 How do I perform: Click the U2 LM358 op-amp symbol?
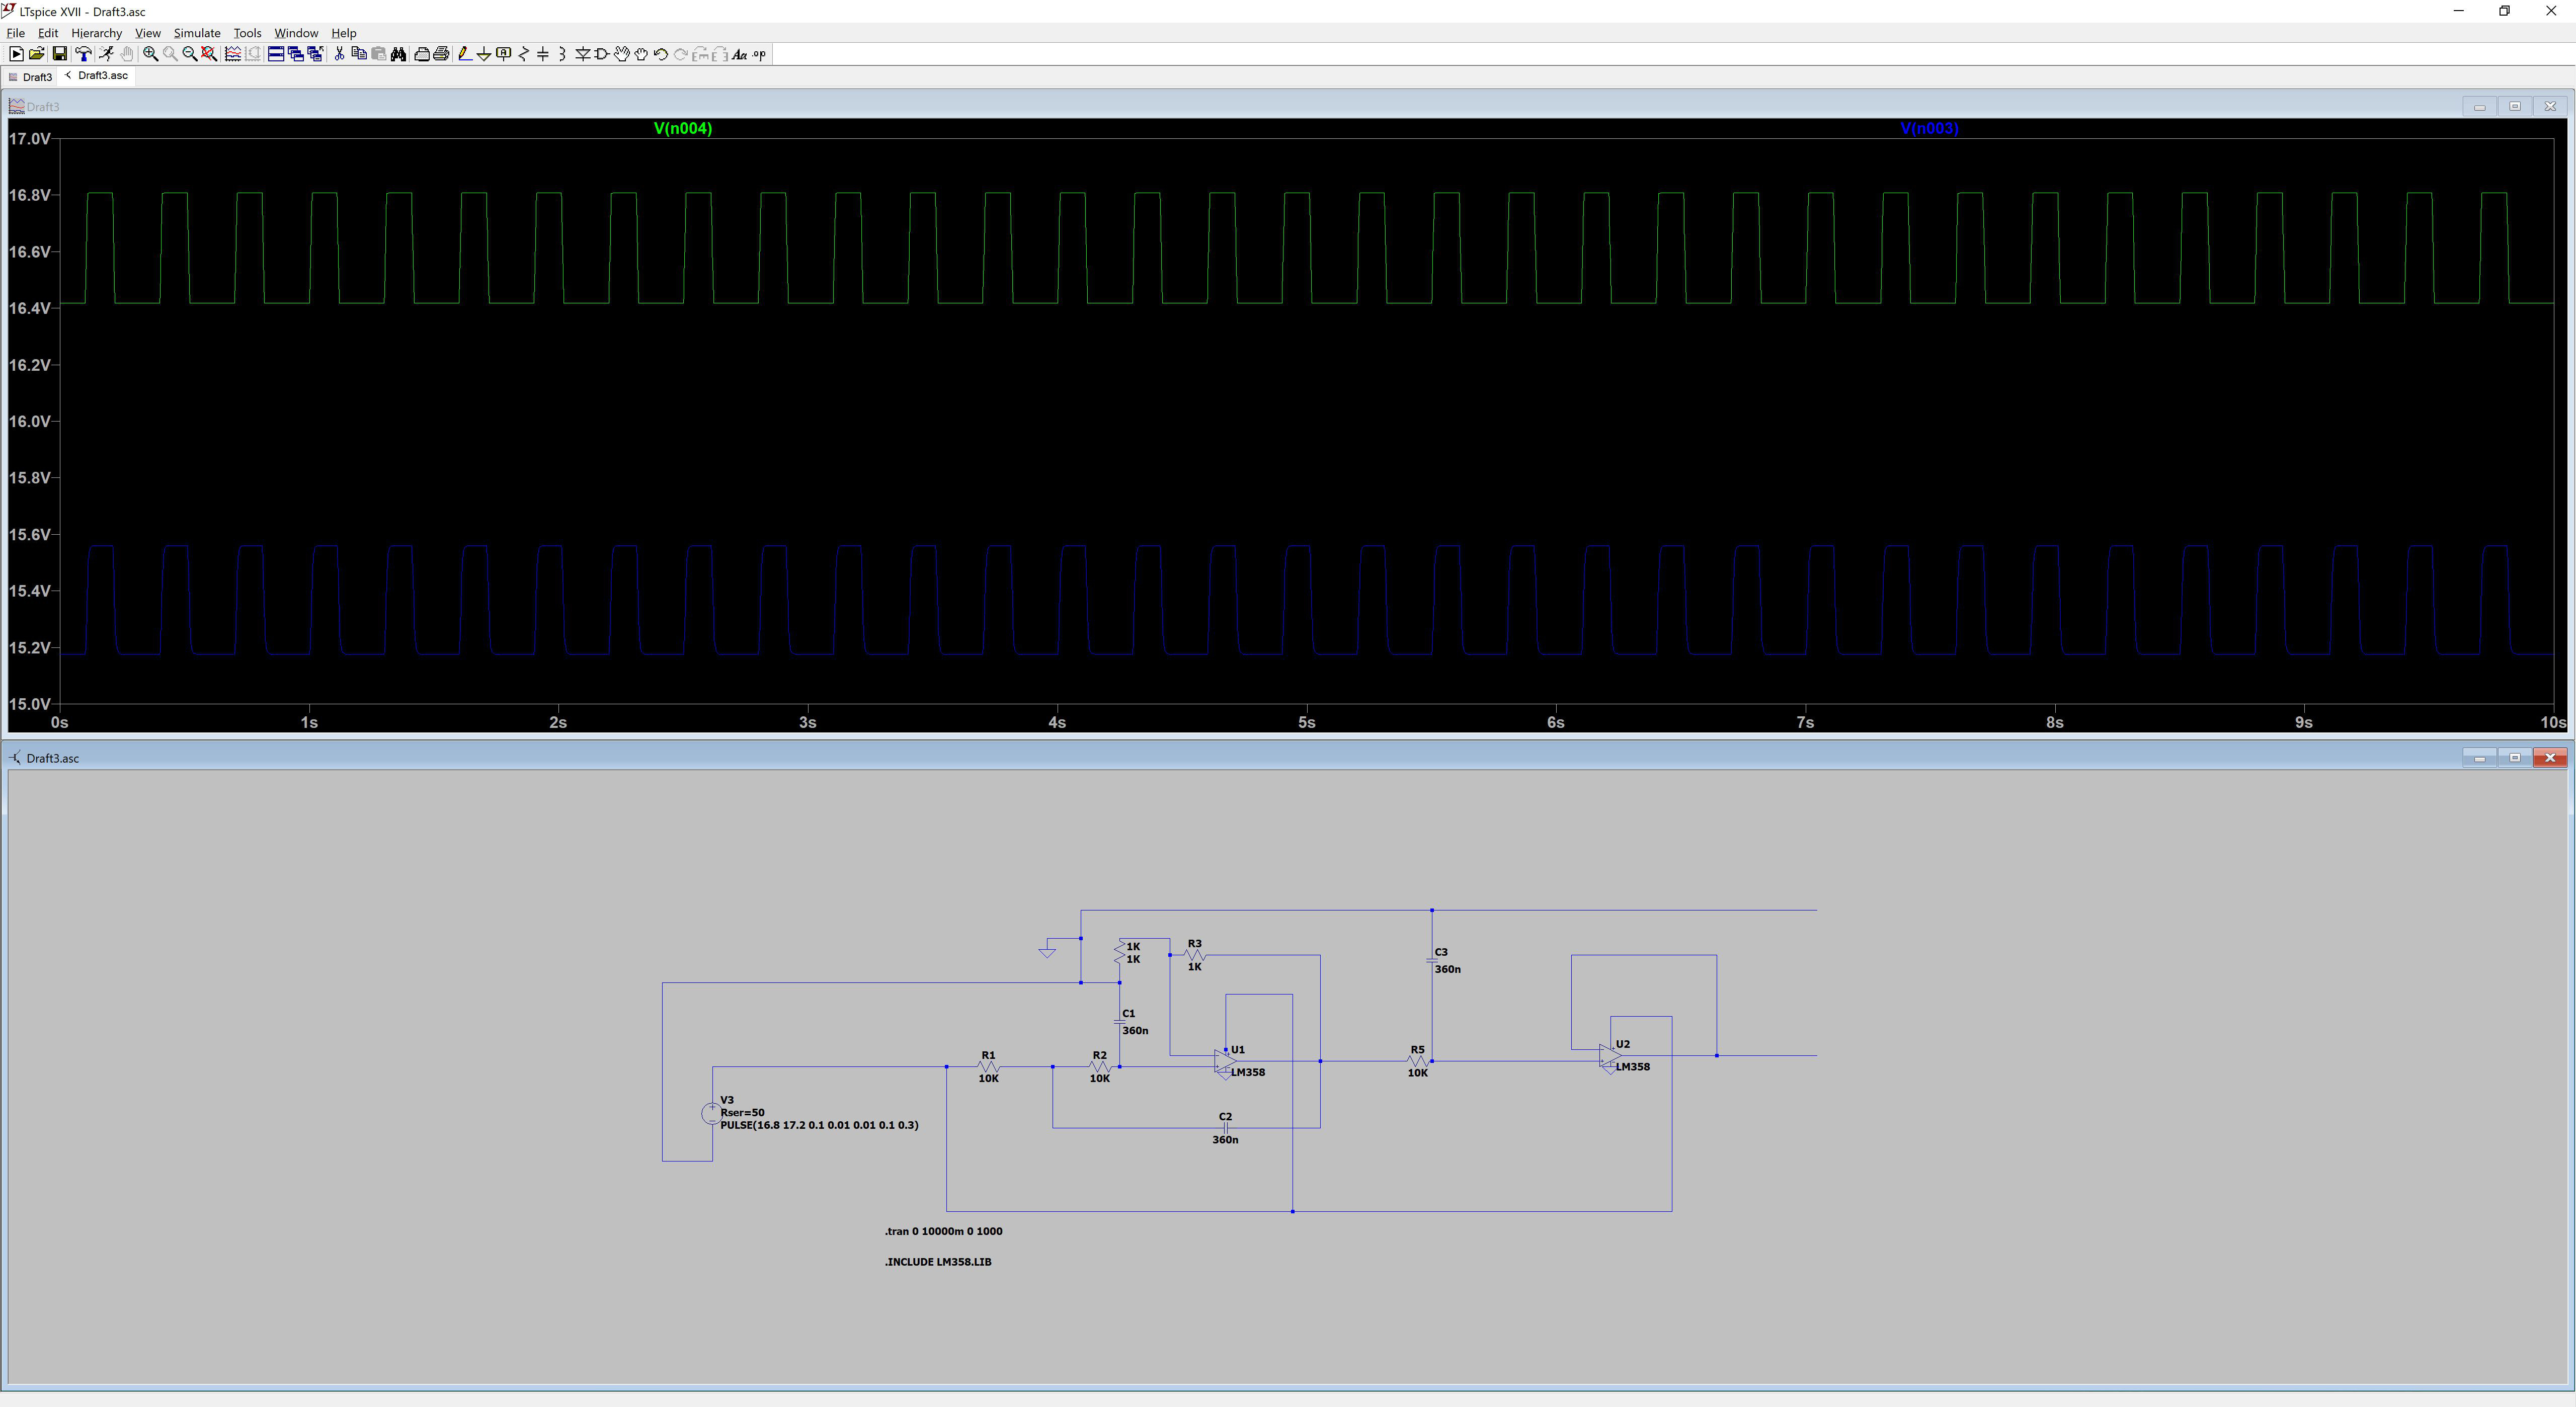1610,1057
